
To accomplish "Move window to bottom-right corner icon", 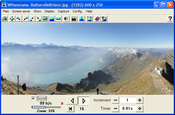I will pyautogui.click(x=39, y=19).
